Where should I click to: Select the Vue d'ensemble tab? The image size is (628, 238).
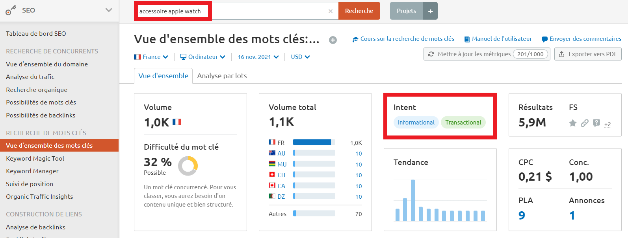(163, 76)
